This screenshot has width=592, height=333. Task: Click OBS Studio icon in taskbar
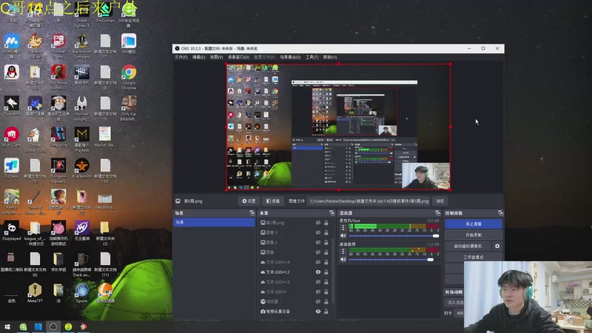click(53, 327)
